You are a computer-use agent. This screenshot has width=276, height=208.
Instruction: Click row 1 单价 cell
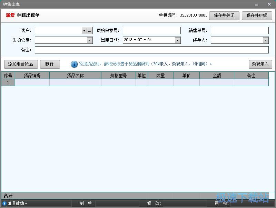(x=187, y=82)
